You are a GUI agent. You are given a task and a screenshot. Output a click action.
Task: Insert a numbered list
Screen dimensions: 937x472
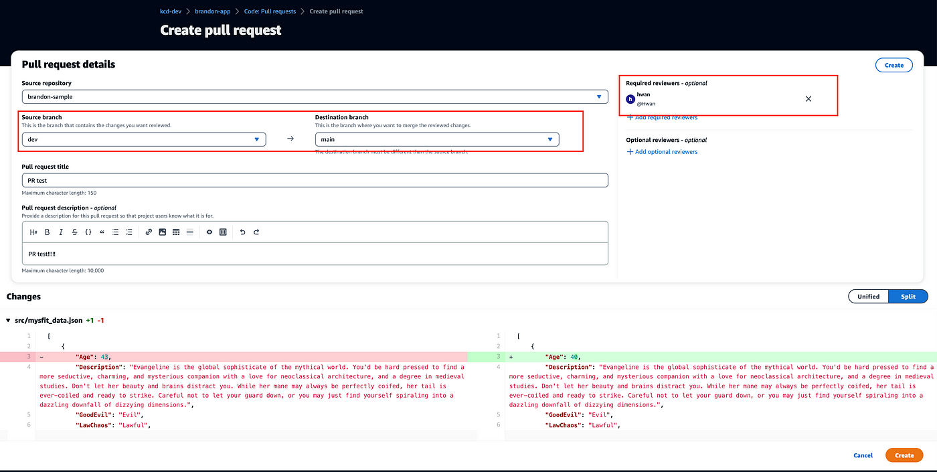129,232
